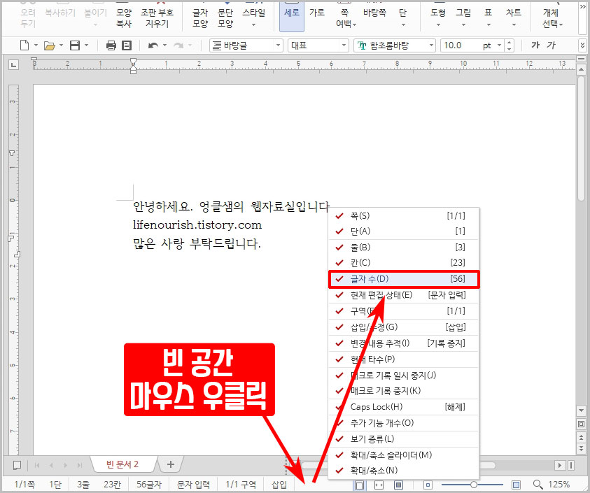The image size is (590, 493).
Task: Switch to the 빈 문서 2 tab
Action: 124,464
